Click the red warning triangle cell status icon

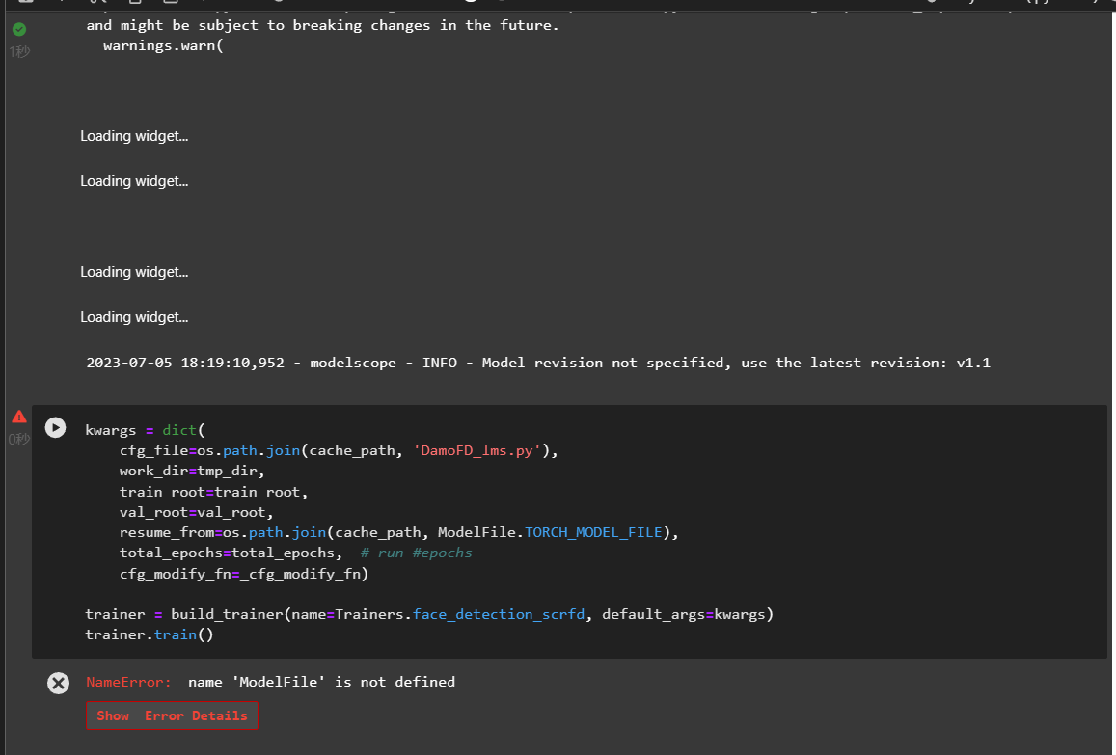tap(19, 417)
